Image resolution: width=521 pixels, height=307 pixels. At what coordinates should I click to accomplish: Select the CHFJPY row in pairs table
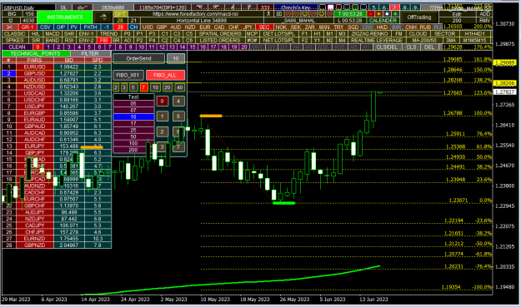click(x=57, y=232)
